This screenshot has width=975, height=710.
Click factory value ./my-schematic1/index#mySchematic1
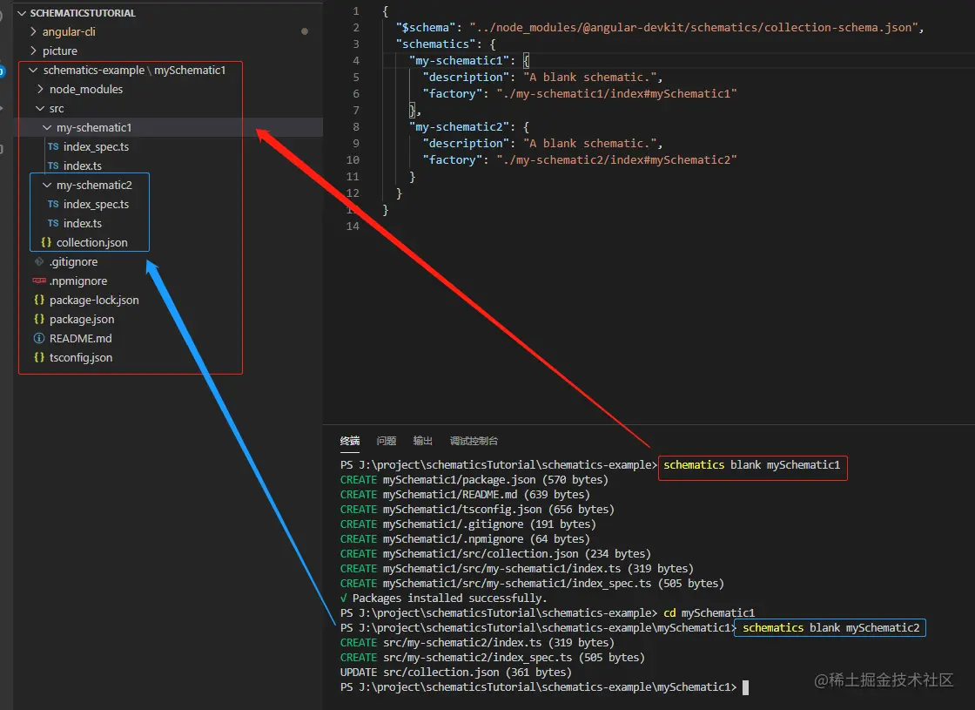[616, 93]
